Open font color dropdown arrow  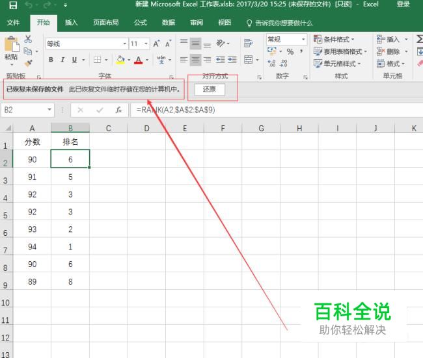click(147, 60)
